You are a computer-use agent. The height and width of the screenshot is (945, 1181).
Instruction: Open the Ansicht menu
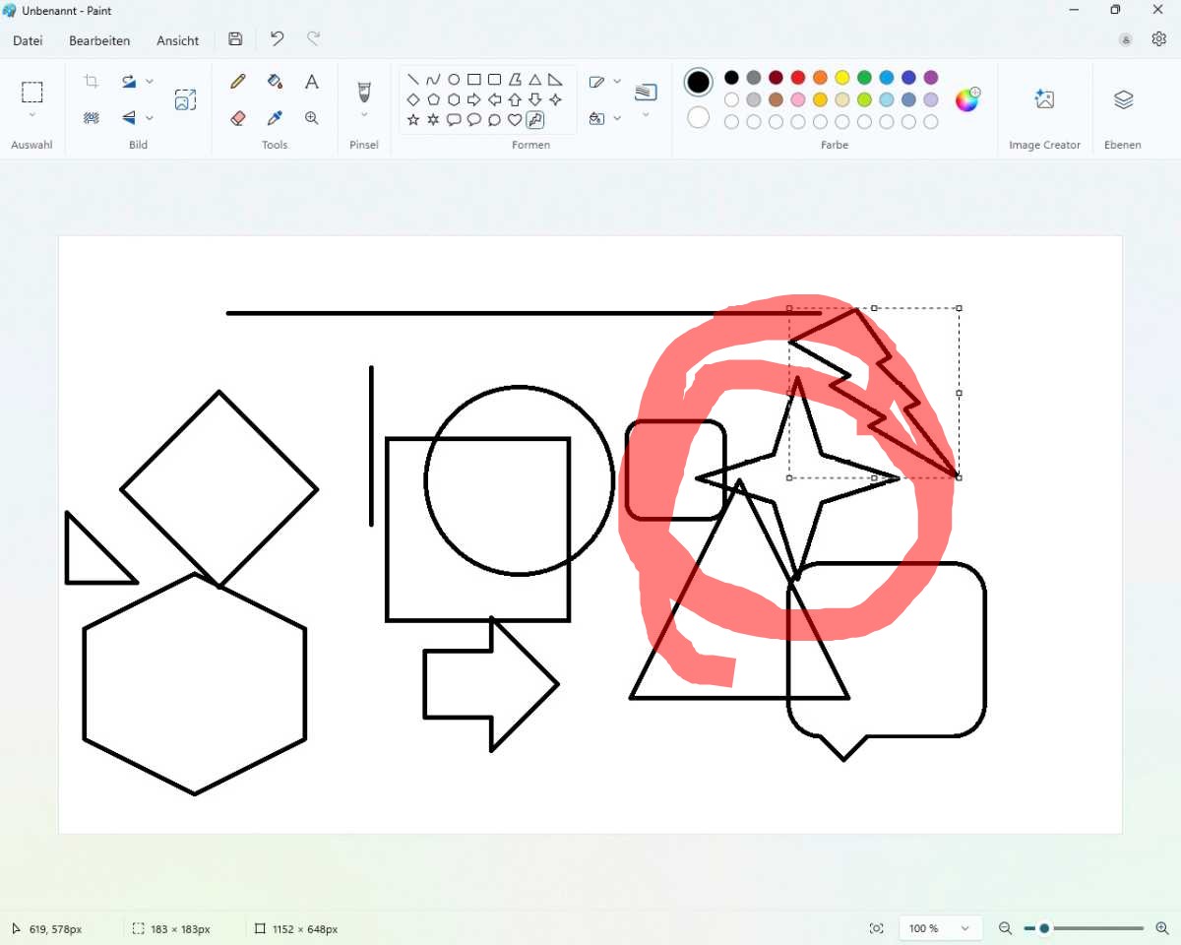[178, 40]
